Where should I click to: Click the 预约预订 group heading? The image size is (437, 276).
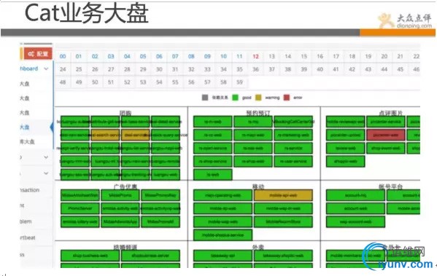coord(258,113)
